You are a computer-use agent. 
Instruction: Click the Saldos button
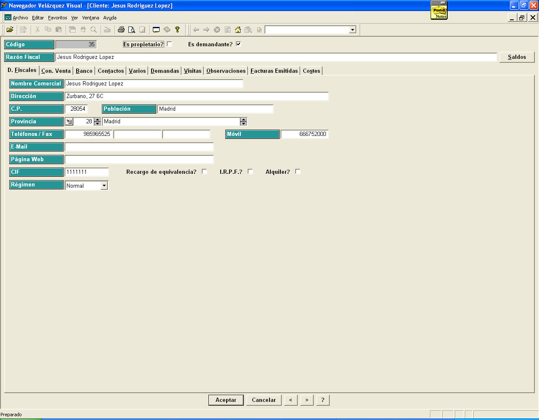[x=517, y=57]
